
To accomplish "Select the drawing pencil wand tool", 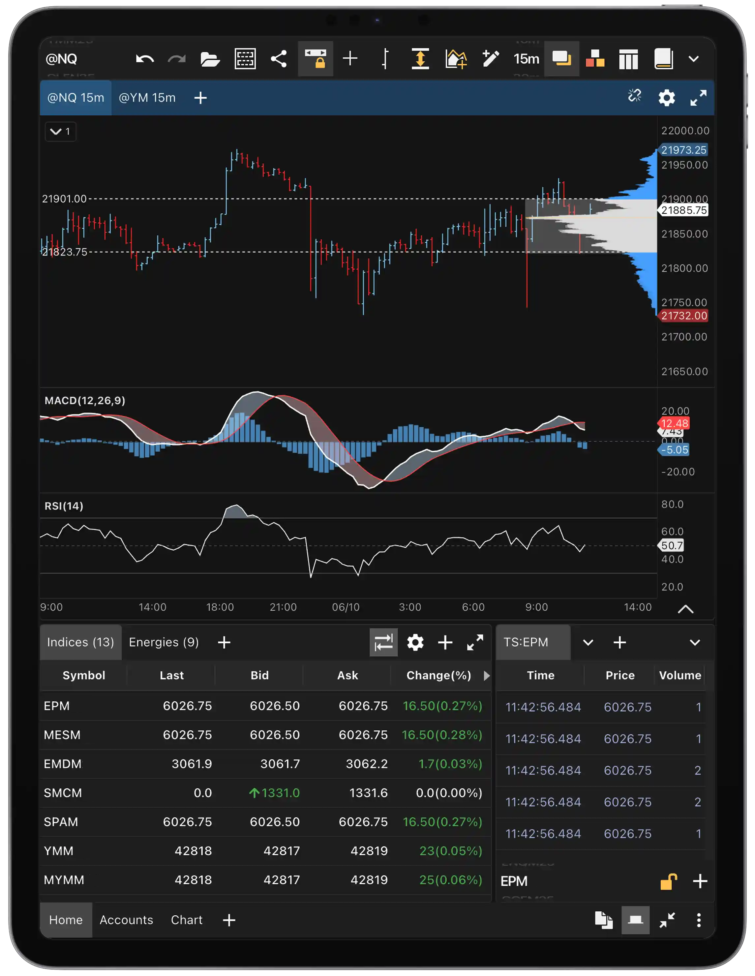I will pos(491,59).
